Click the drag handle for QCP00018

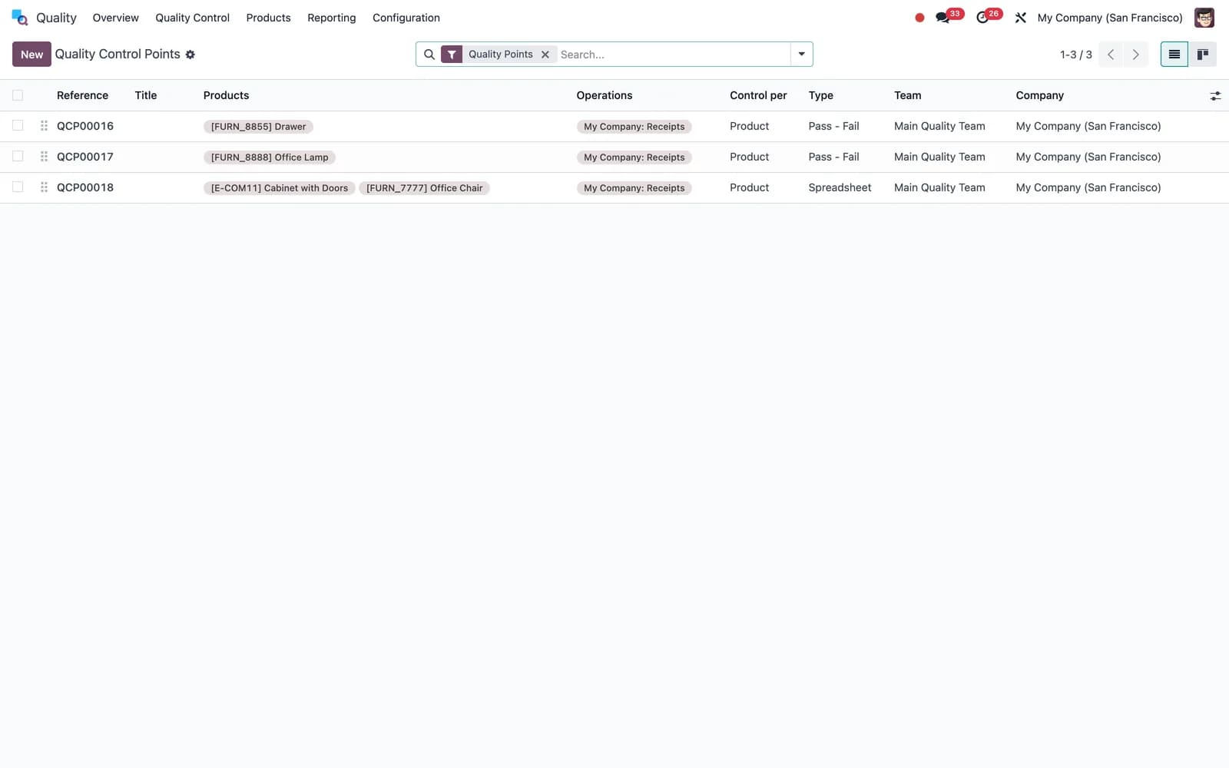[x=44, y=187]
